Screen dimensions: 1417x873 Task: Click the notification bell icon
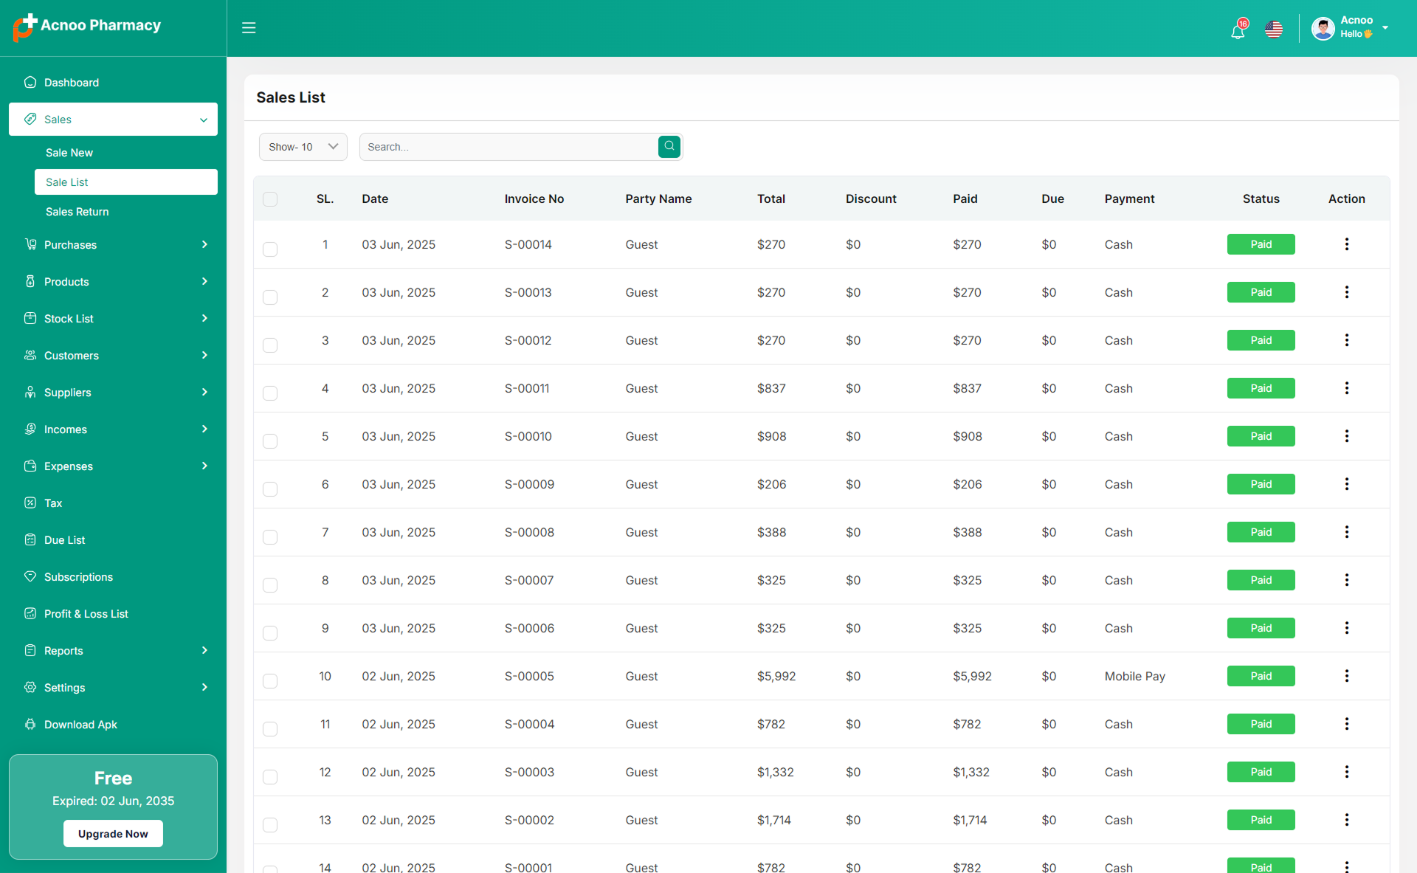tap(1237, 30)
